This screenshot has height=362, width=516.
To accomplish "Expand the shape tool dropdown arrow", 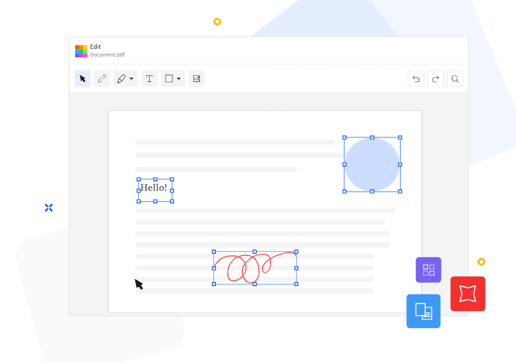I will 179,79.
